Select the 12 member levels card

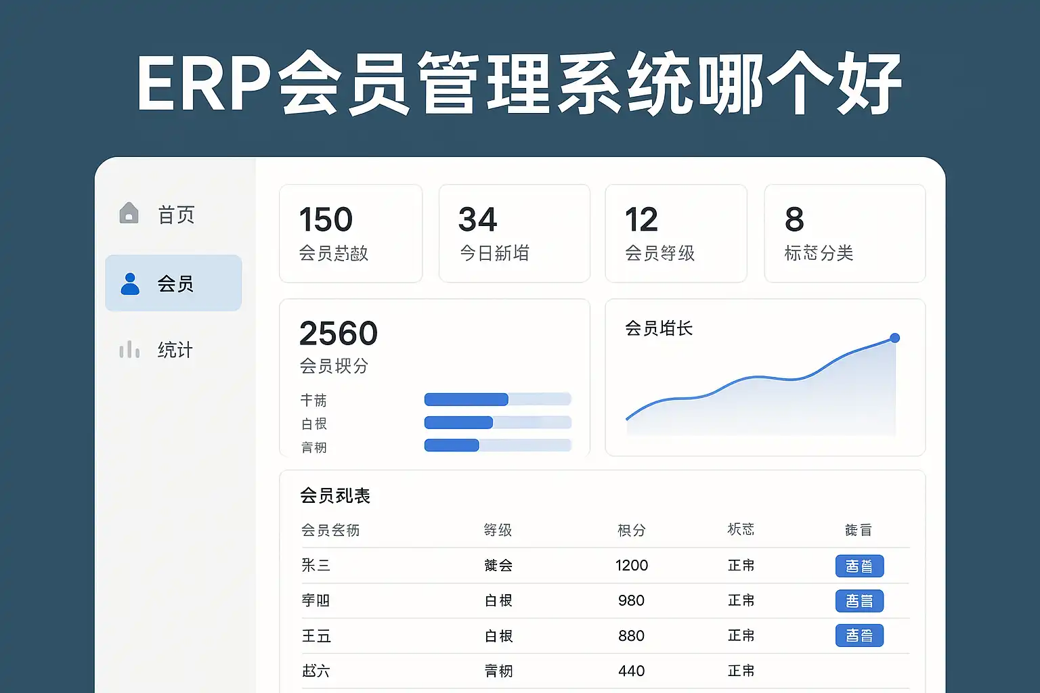[x=676, y=233]
